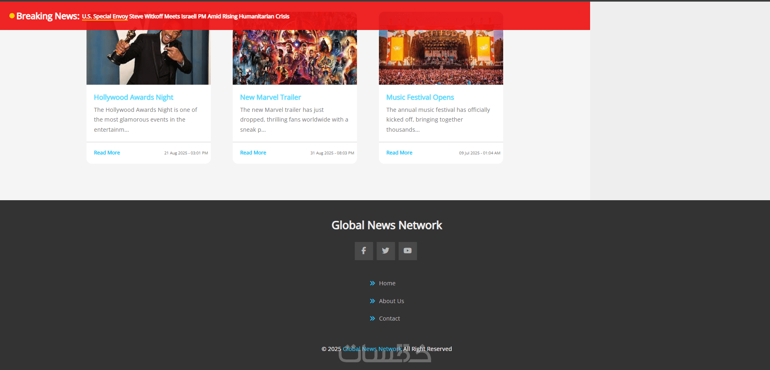The height and width of the screenshot is (370, 770).
Task: Click the chevron icon beside Contact
Action: coord(372,319)
